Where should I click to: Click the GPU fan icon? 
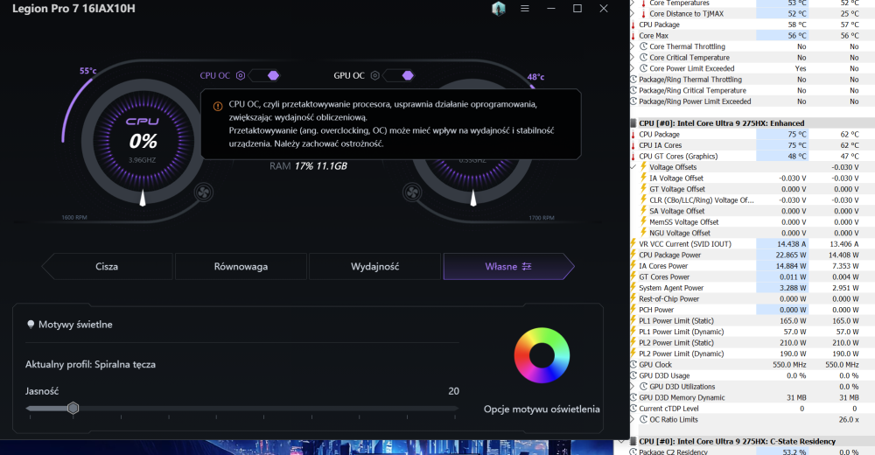[413, 192]
